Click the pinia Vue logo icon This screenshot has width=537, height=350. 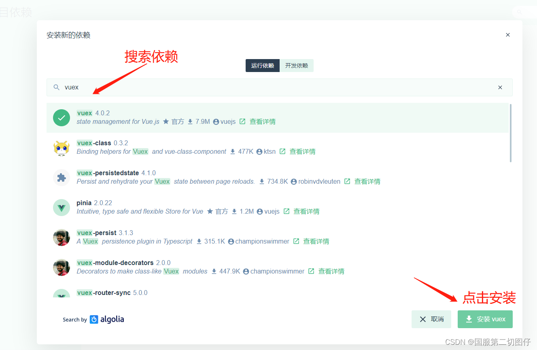62,208
